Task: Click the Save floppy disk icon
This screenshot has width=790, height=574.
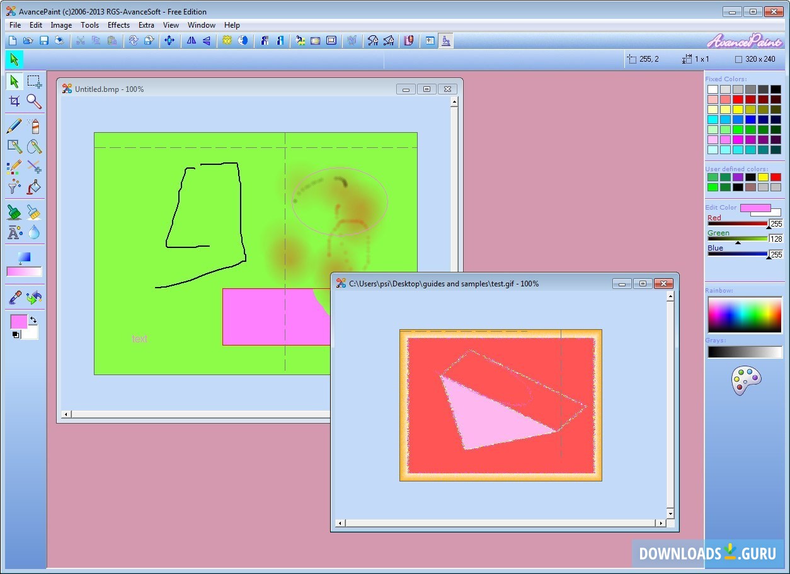Action: click(44, 41)
